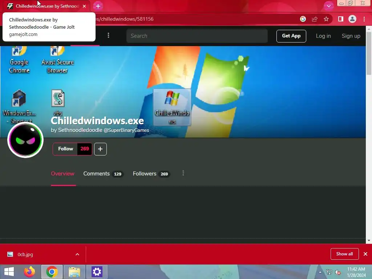Click the Game Jolt search field
Image resolution: width=372 pixels, height=279 pixels.
197,36
